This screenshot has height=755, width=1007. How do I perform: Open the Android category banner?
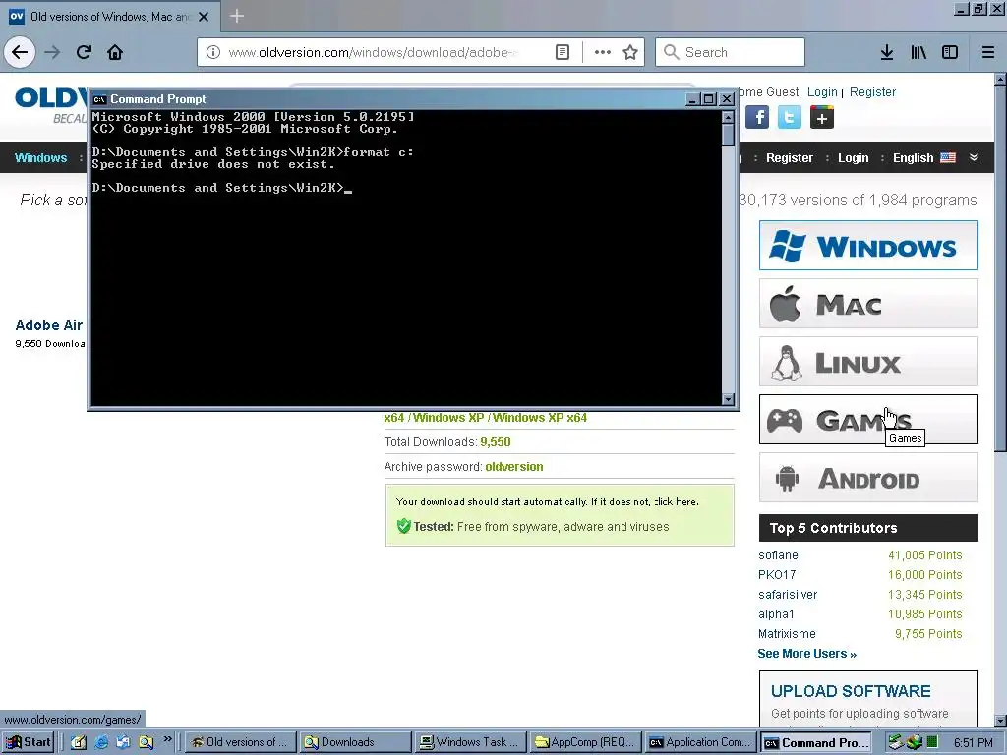(x=868, y=478)
